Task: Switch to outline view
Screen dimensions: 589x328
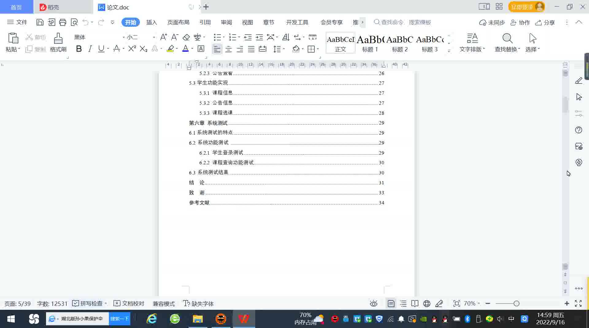Action: [403, 304]
